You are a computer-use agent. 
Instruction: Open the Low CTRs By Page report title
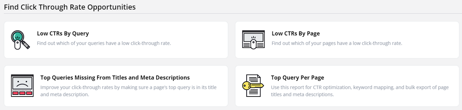tap(296, 34)
